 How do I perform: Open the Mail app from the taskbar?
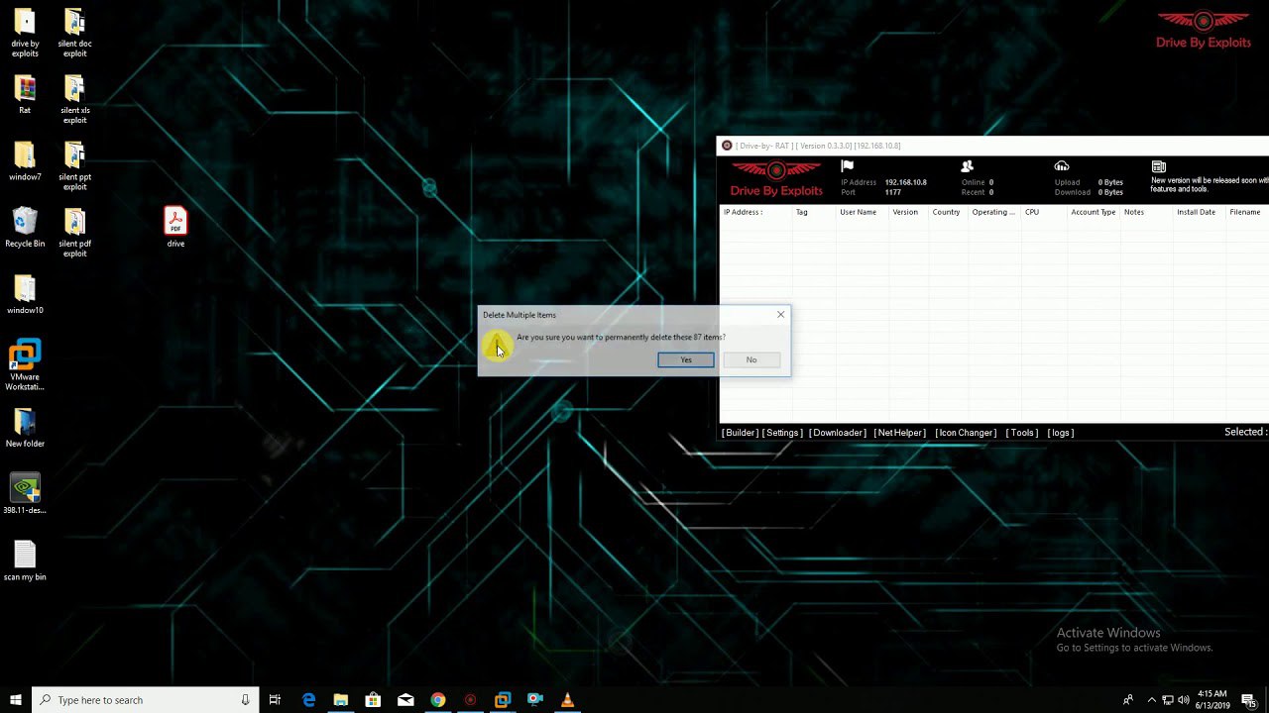pyautogui.click(x=405, y=700)
